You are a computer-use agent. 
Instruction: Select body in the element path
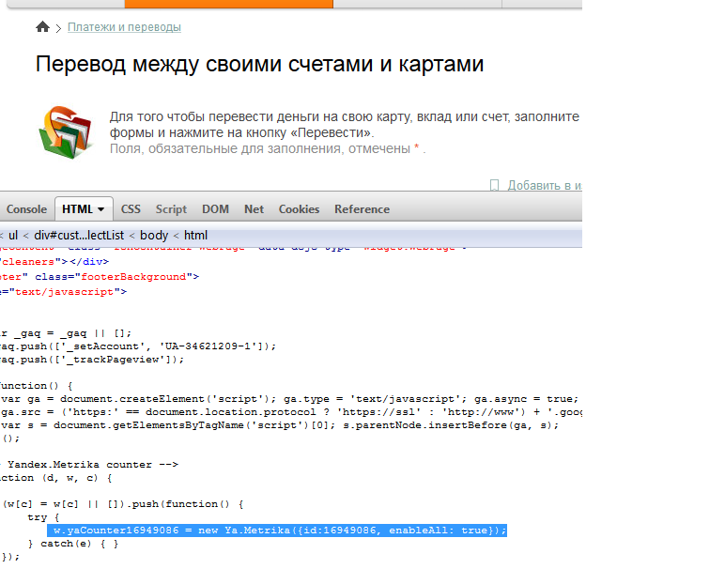[154, 236]
